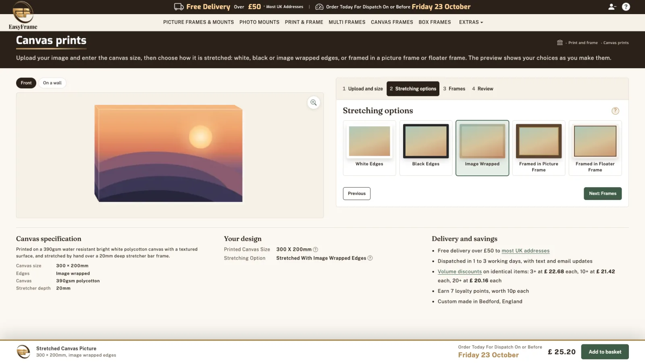Choose Framed in Floater Frame option
This screenshot has width=645, height=363.
pyautogui.click(x=595, y=148)
